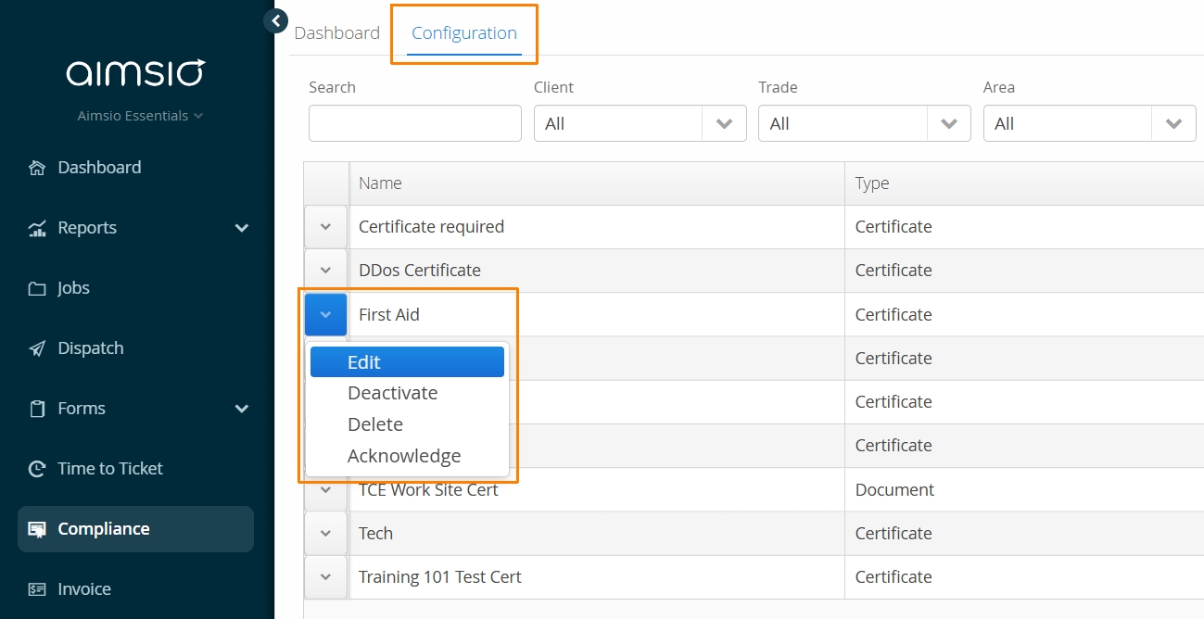
Task: Click the Compliance certificate icon
Action: click(x=37, y=529)
